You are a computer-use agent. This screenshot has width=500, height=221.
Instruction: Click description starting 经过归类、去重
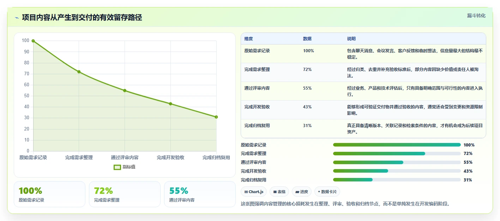tap(415, 73)
